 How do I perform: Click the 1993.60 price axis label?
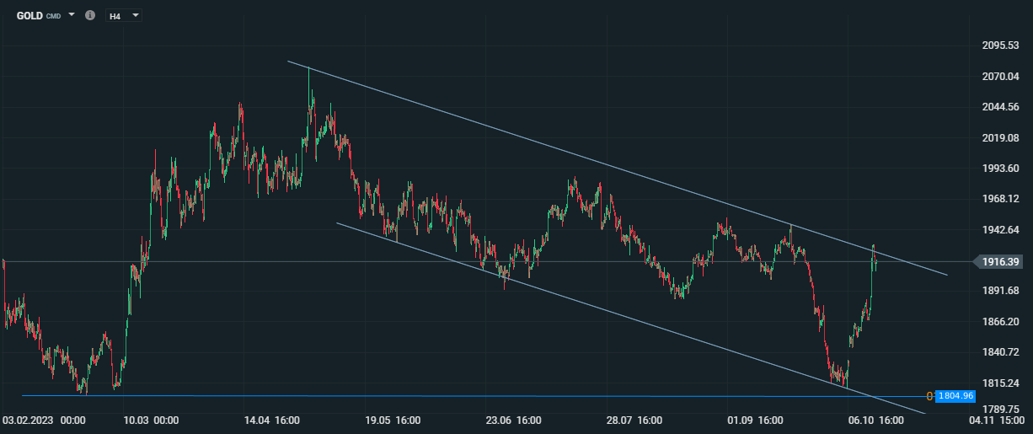[1001, 169]
